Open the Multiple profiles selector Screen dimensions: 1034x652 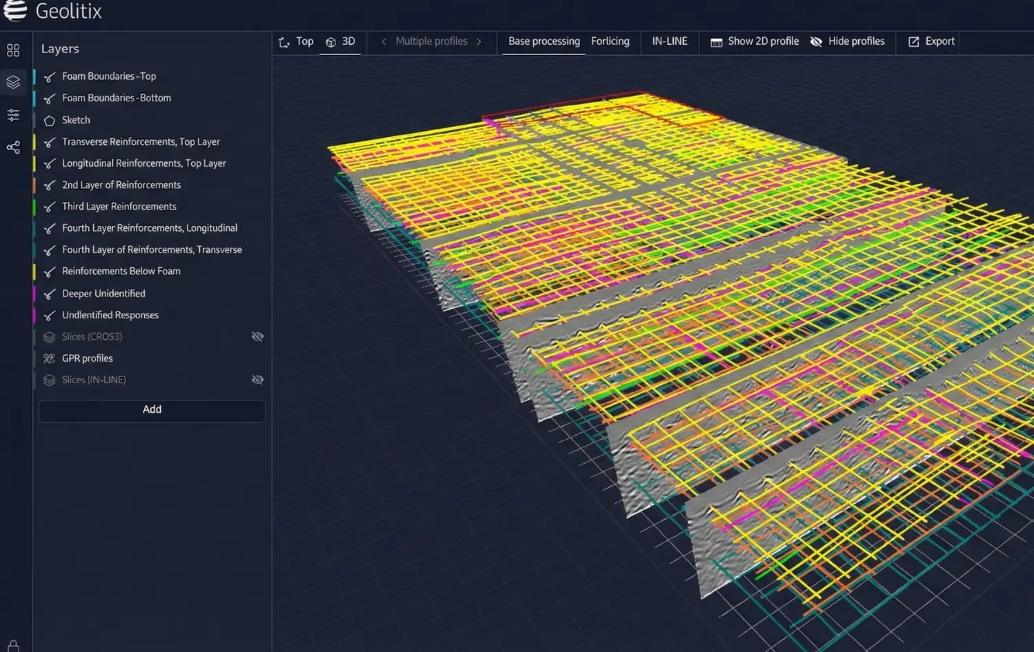click(431, 41)
